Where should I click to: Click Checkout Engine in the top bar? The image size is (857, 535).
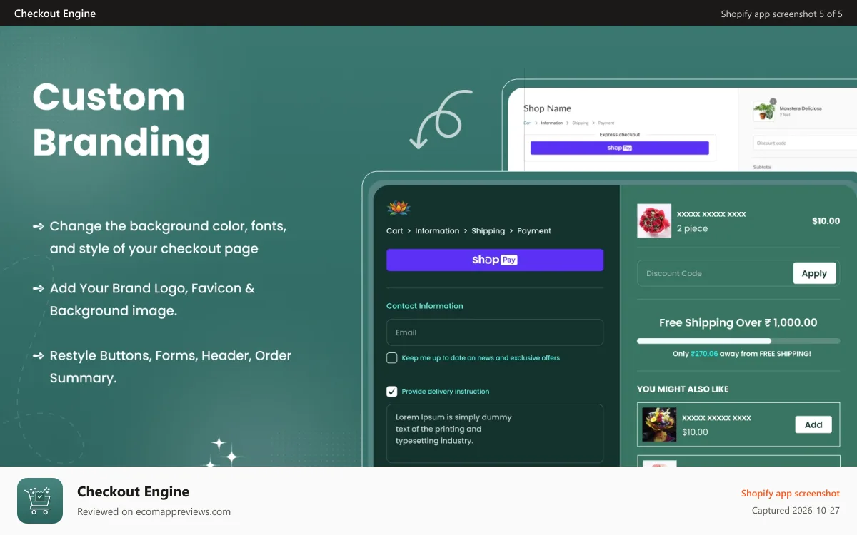click(x=55, y=14)
